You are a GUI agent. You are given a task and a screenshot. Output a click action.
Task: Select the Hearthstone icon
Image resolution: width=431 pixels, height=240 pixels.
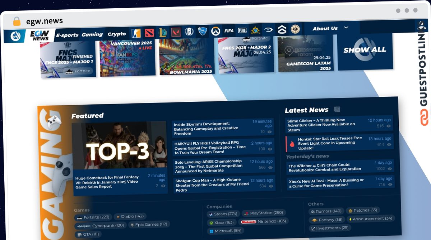pyautogui.click(x=255, y=30)
